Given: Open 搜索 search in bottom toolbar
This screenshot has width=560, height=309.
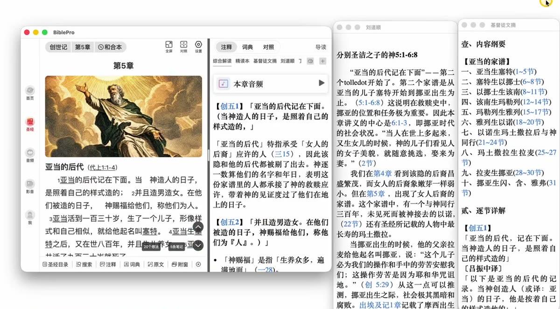Looking at the screenshot, I should pyautogui.click(x=84, y=264).
